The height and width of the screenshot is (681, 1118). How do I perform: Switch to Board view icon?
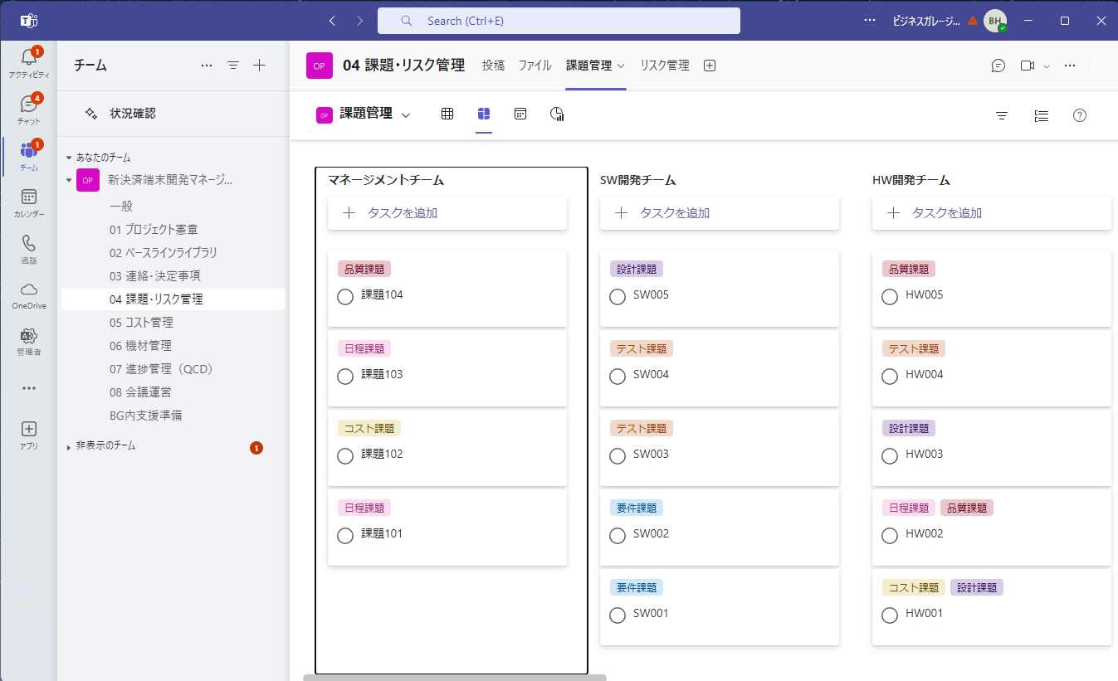[484, 114]
